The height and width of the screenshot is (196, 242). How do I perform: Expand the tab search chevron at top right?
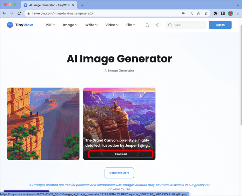(x=238, y=5)
